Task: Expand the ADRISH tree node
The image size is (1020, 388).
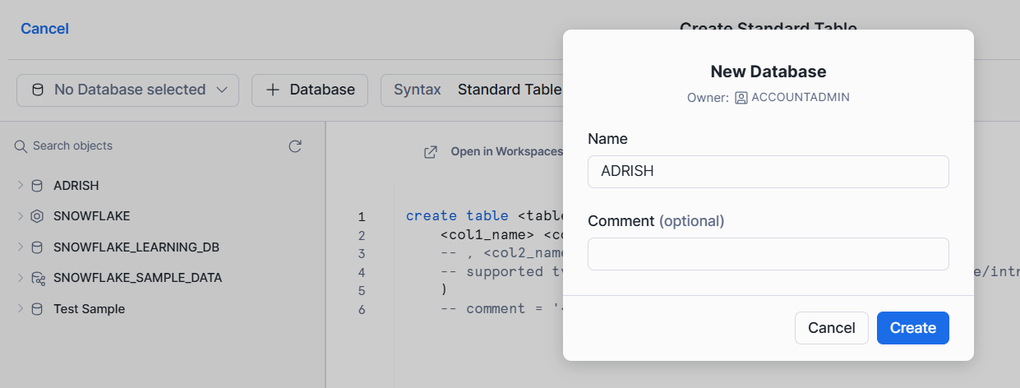Action: (x=21, y=186)
